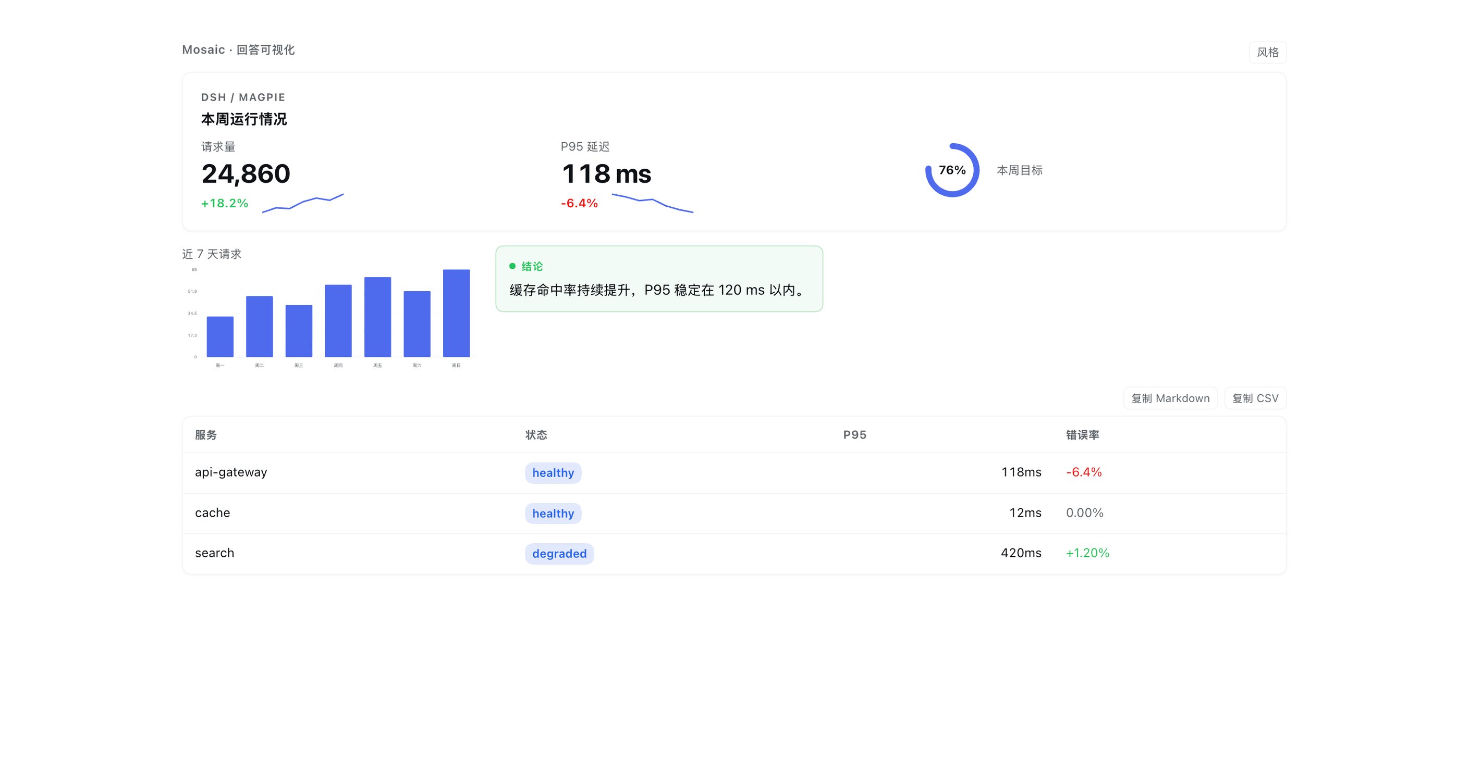The width and height of the screenshot is (1469, 775).
Task: Click the 复制 Markdown button
Action: tap(1170, 398)
